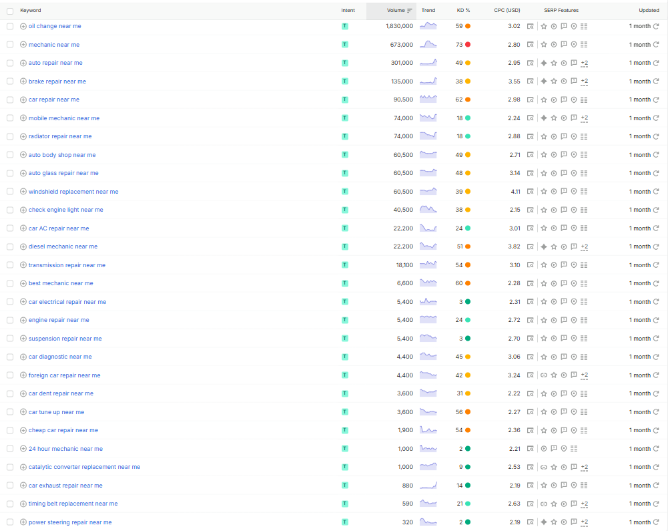The width and height of the screenshot is (668, 531).
Task: Sort table by Intent column header
Action: coord(348,10)
